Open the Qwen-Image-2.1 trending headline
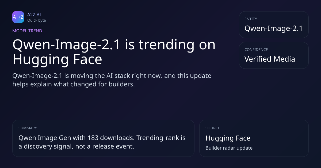321x168 pixels. pos(114,52)
